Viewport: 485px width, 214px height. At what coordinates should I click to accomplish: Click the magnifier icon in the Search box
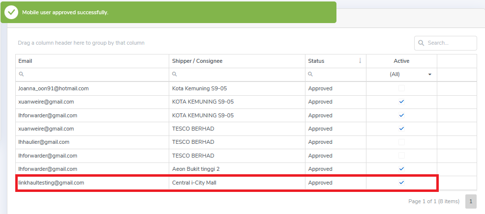click(x=421, y=43)
